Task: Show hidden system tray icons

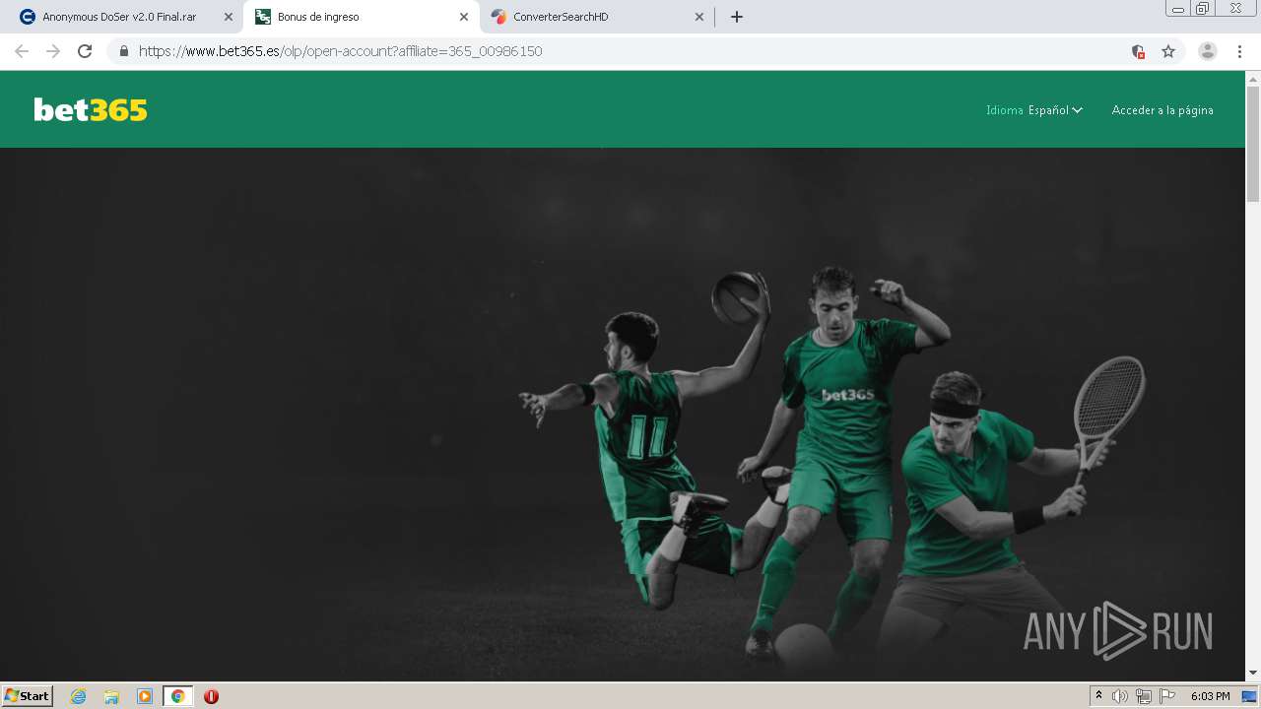Action: pos(1098,696)
